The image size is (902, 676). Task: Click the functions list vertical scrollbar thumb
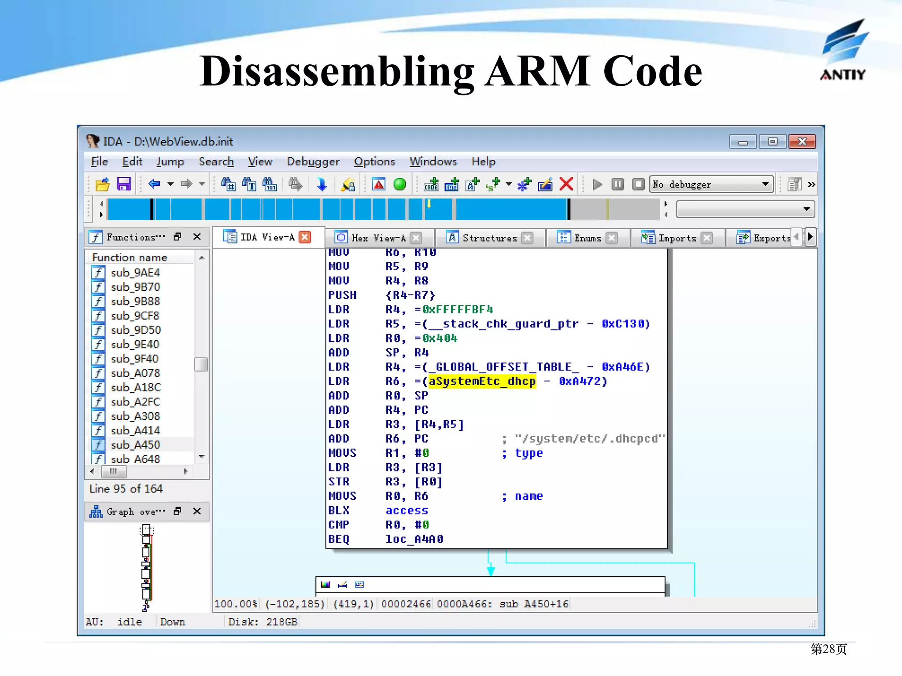pos(201,364)
